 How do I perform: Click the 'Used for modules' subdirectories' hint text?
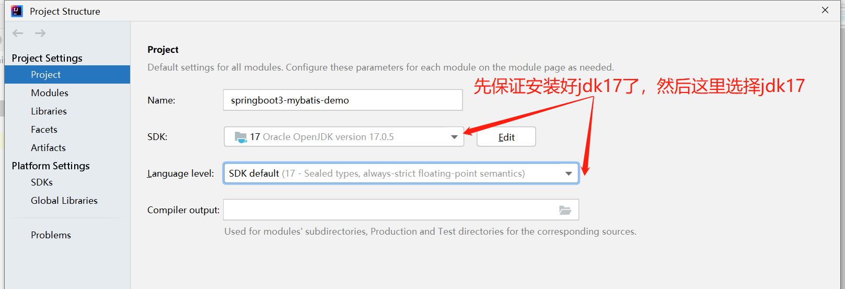pos(430,231)
